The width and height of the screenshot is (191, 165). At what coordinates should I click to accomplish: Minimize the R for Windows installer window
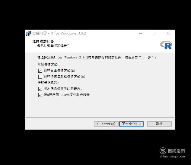tap(141, 33)
